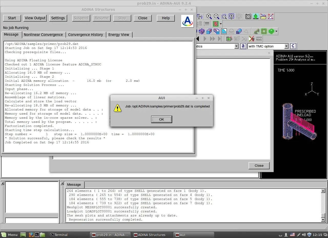The height and width of the screenshot is (238, 328).
Task: Click Close button in the background dialog
Action: point(259,166)
